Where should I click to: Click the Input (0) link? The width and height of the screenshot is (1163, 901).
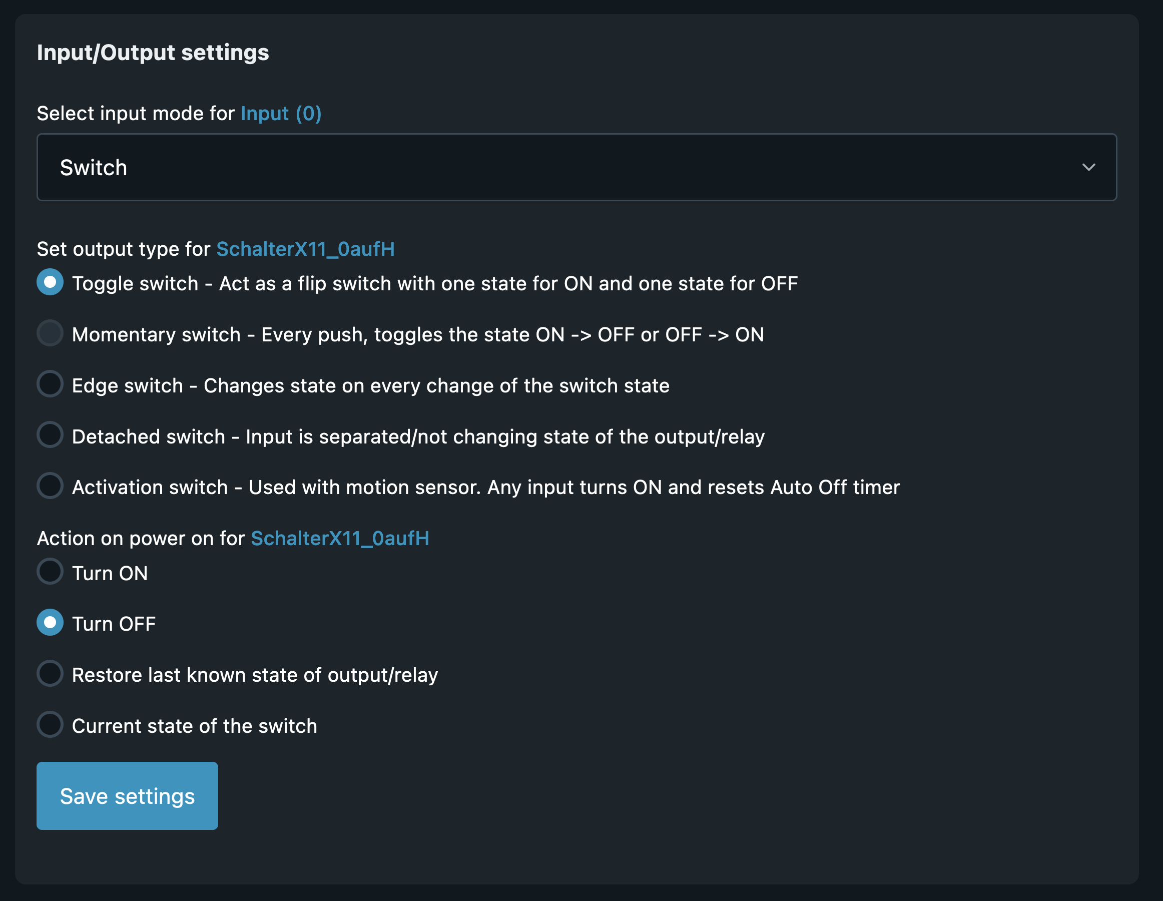(281, 114)
